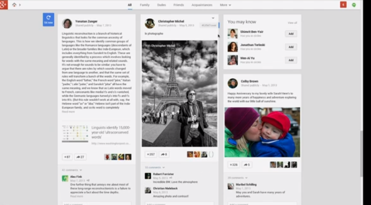Open the red notifications counter
Viewport: 371px width, 205px height.
tap(343, 5)
